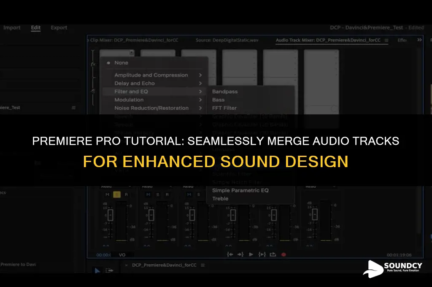Toggle the highlighted Solo button on track one
This screenshot has width=432, height=287.
click(x=117, y=195)
